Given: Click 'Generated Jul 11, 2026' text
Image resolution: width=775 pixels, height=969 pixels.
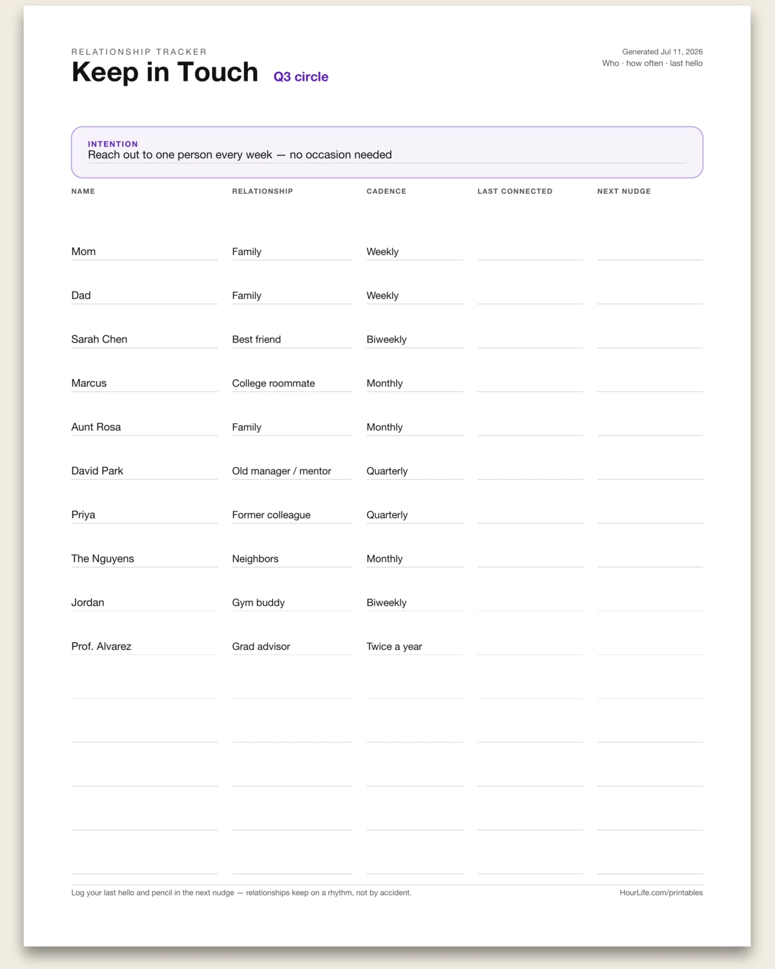Looking at the screenshot, I should [662, 52].
